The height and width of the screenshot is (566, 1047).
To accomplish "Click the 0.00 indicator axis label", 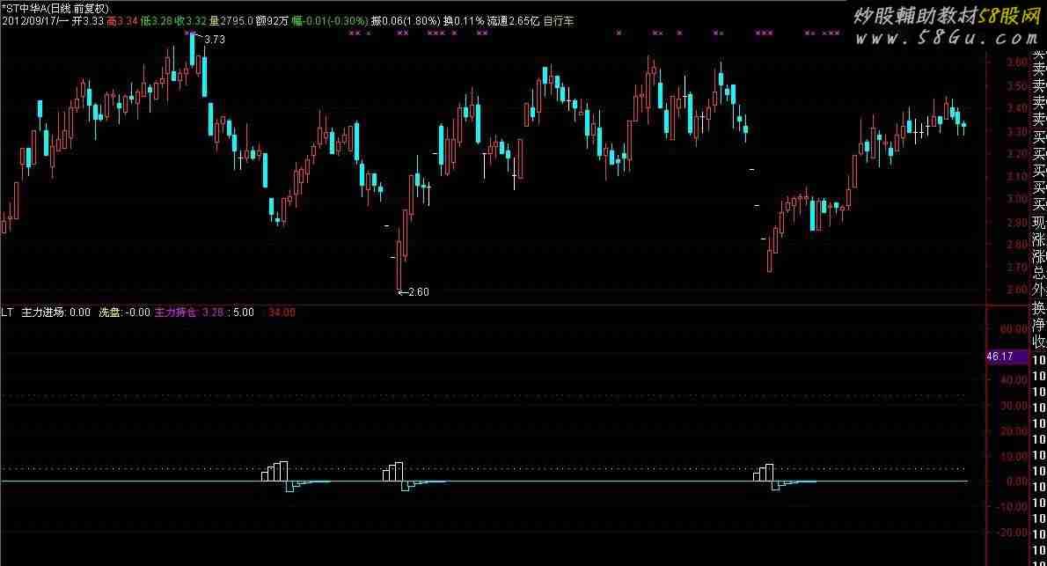I will [x=1017, y=481].
